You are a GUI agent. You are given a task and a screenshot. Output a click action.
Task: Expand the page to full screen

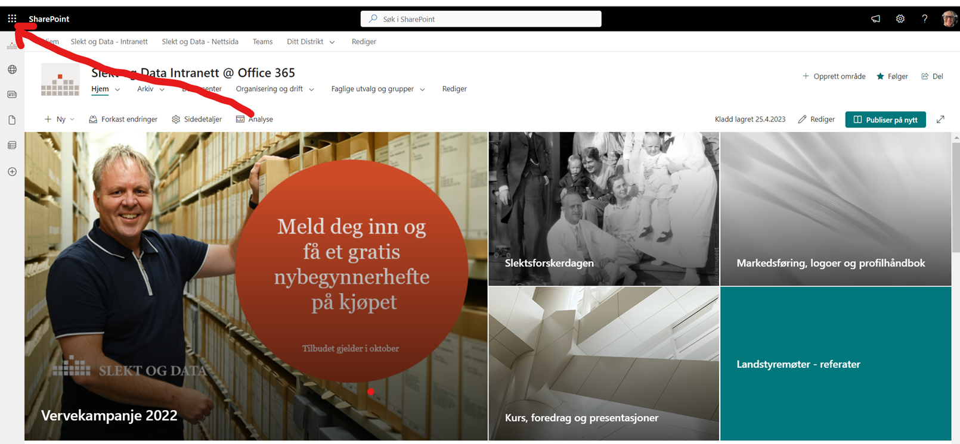940,119
